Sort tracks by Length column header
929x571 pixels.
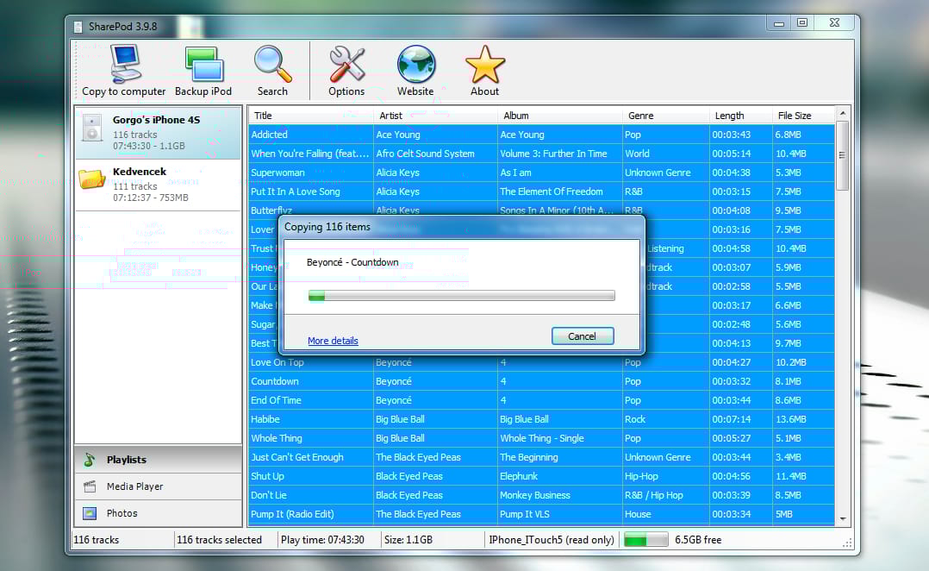(741, 116)
